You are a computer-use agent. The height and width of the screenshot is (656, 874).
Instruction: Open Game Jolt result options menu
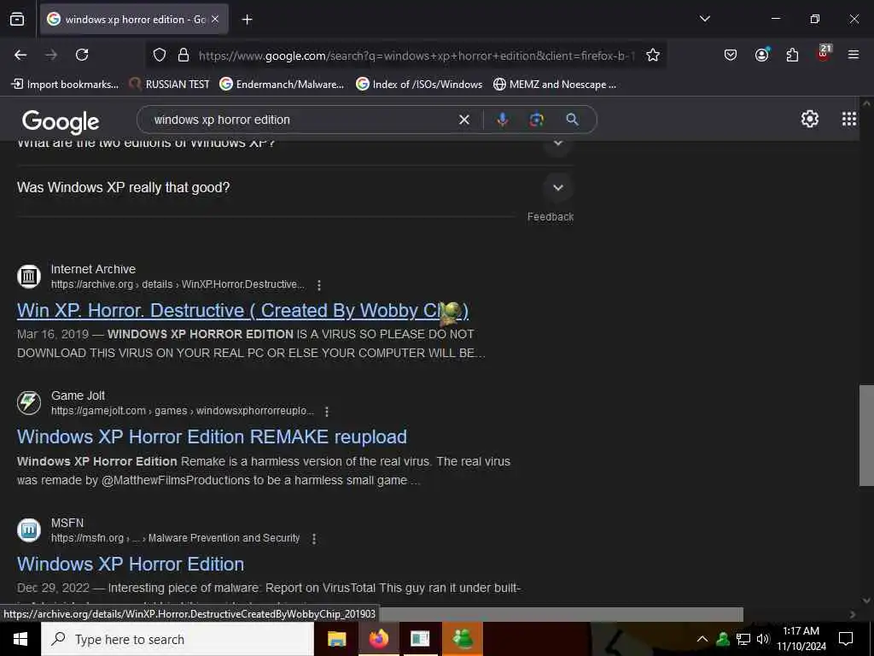coord(327,412)
